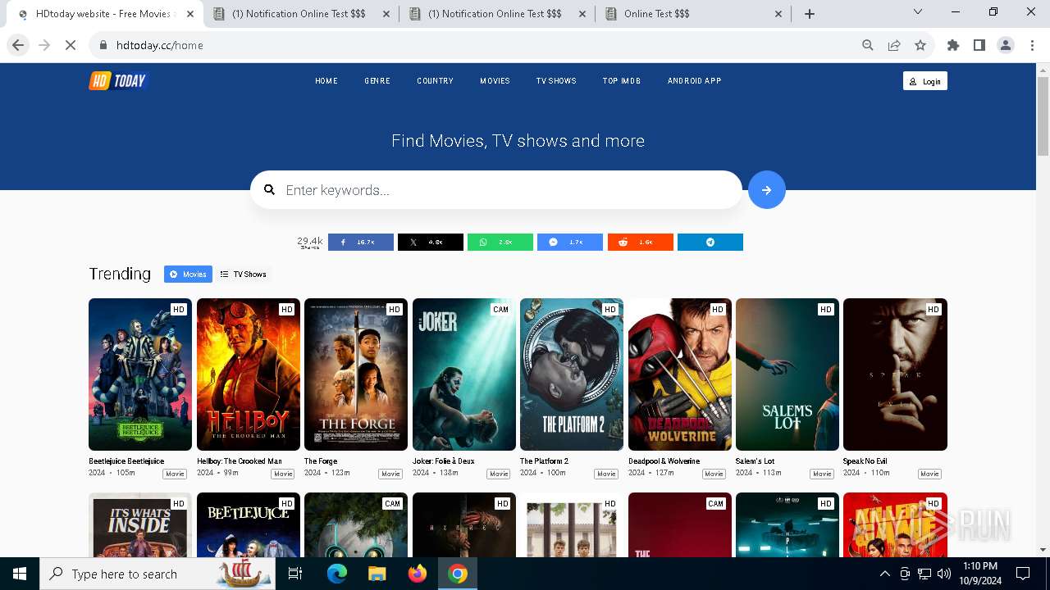1050x590 pixels.
Task: Open Speak No Evil movie poster
Action: coord(895,374)
